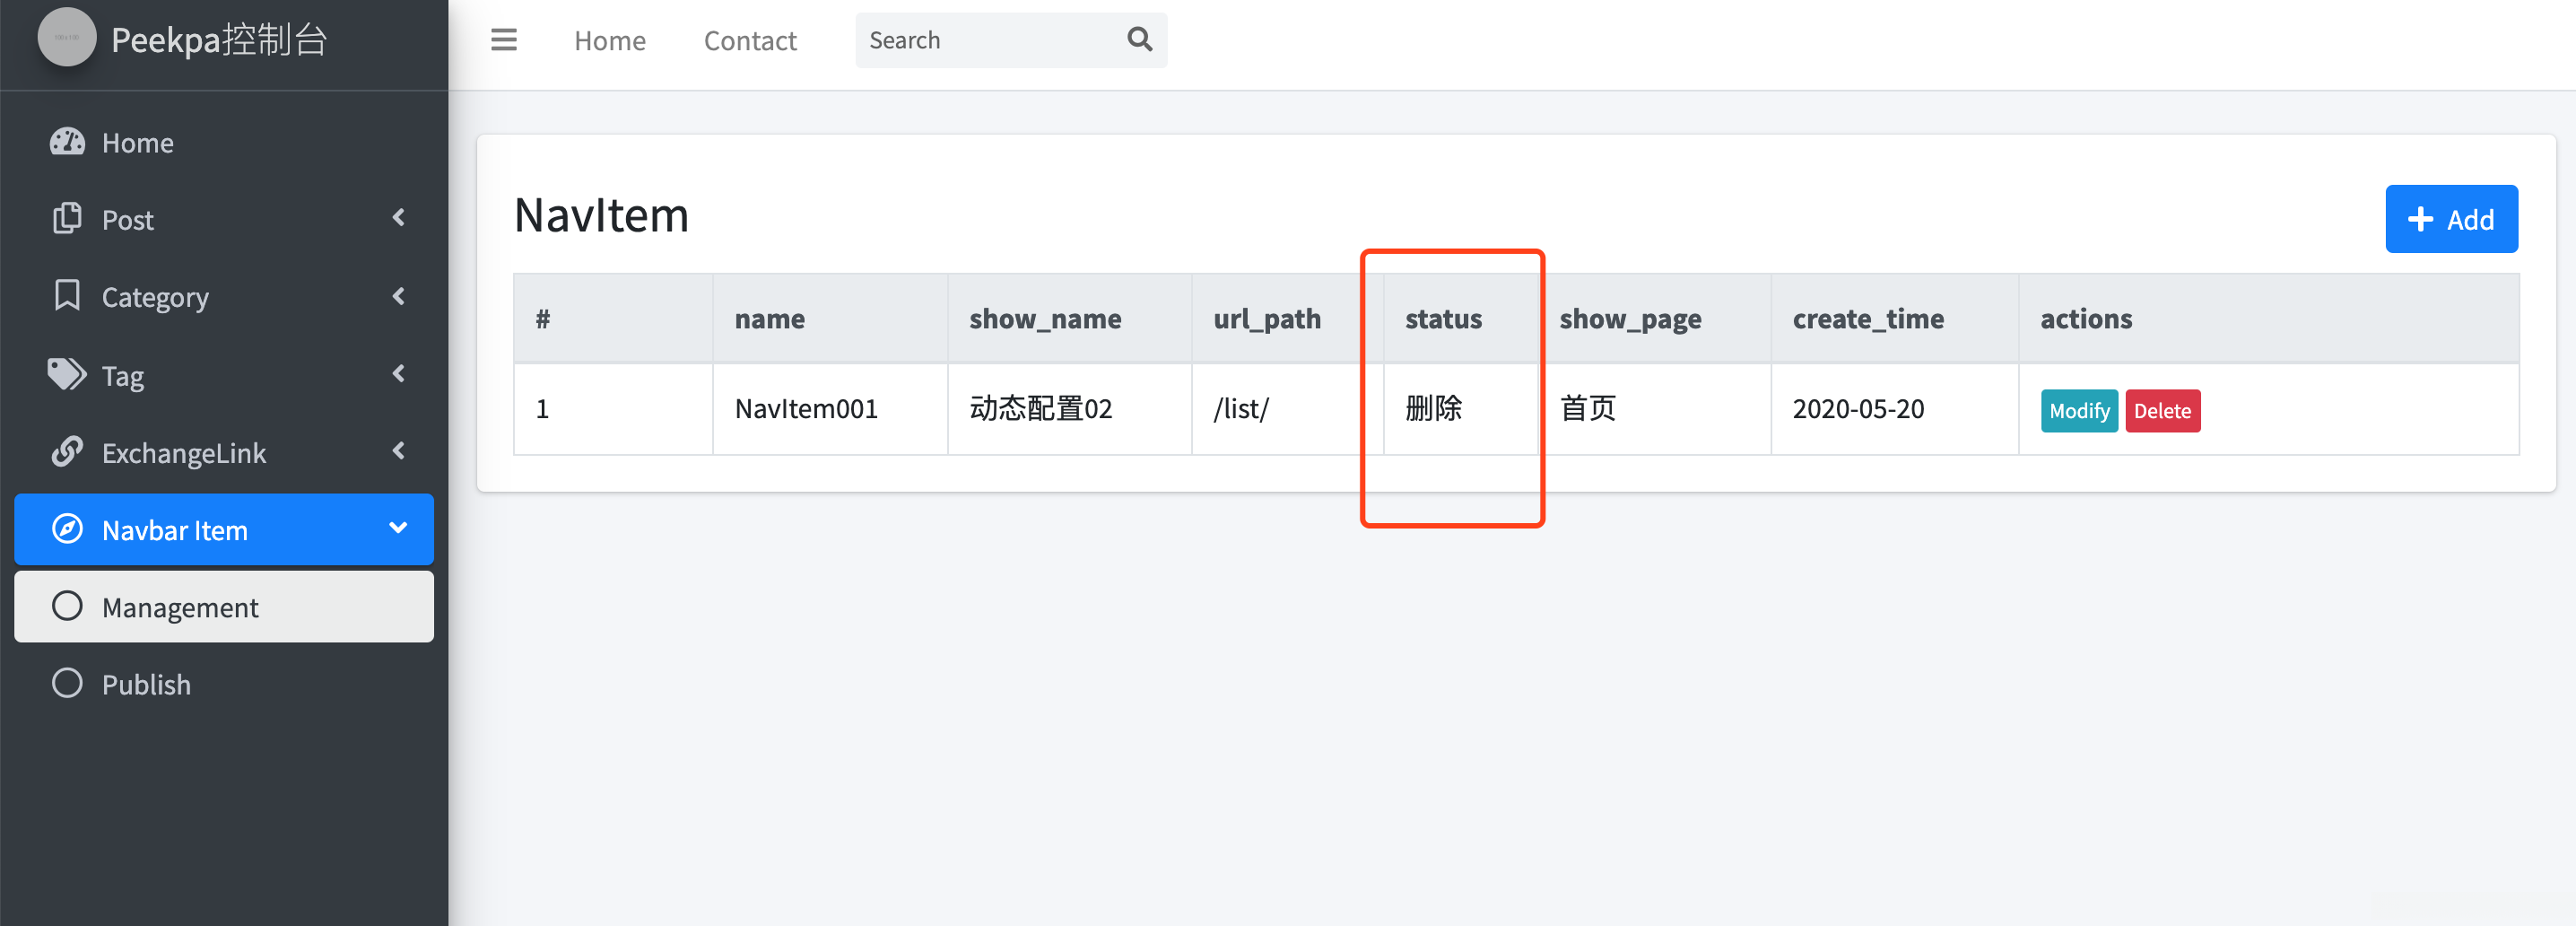Click the Post copy-pages icon
Image resolution: width=2576 pixels, height=926 pixels.
pyautogui.click(x=67, y=219)
